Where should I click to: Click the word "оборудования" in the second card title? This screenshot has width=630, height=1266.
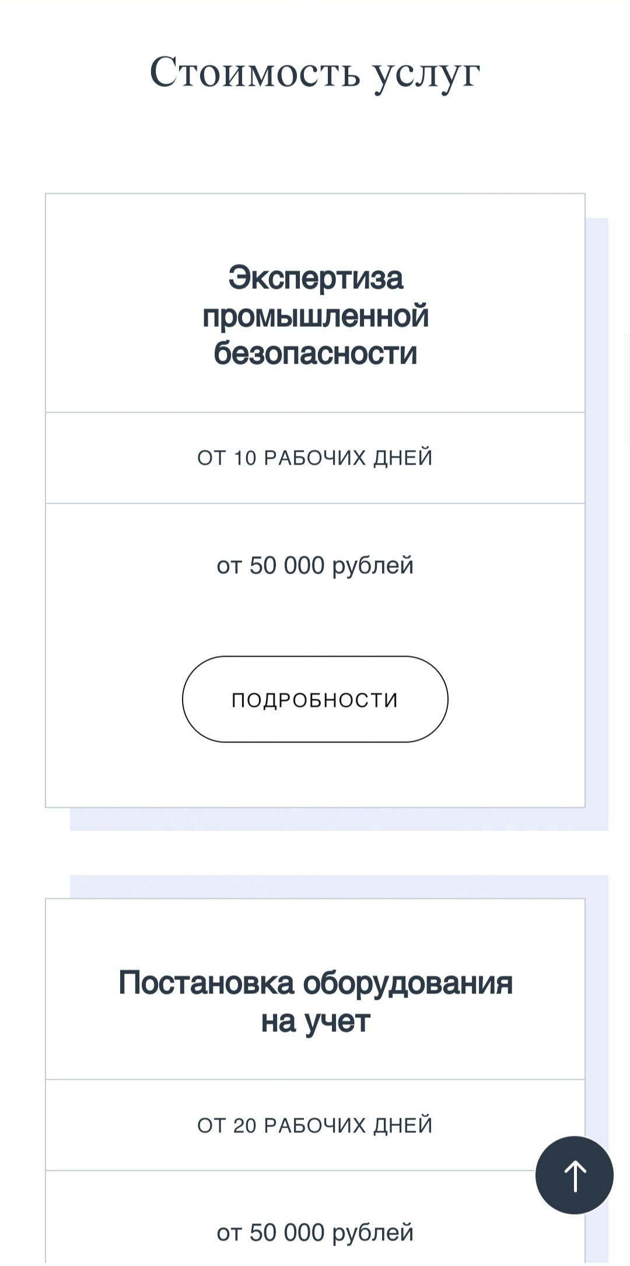[408, 983]
